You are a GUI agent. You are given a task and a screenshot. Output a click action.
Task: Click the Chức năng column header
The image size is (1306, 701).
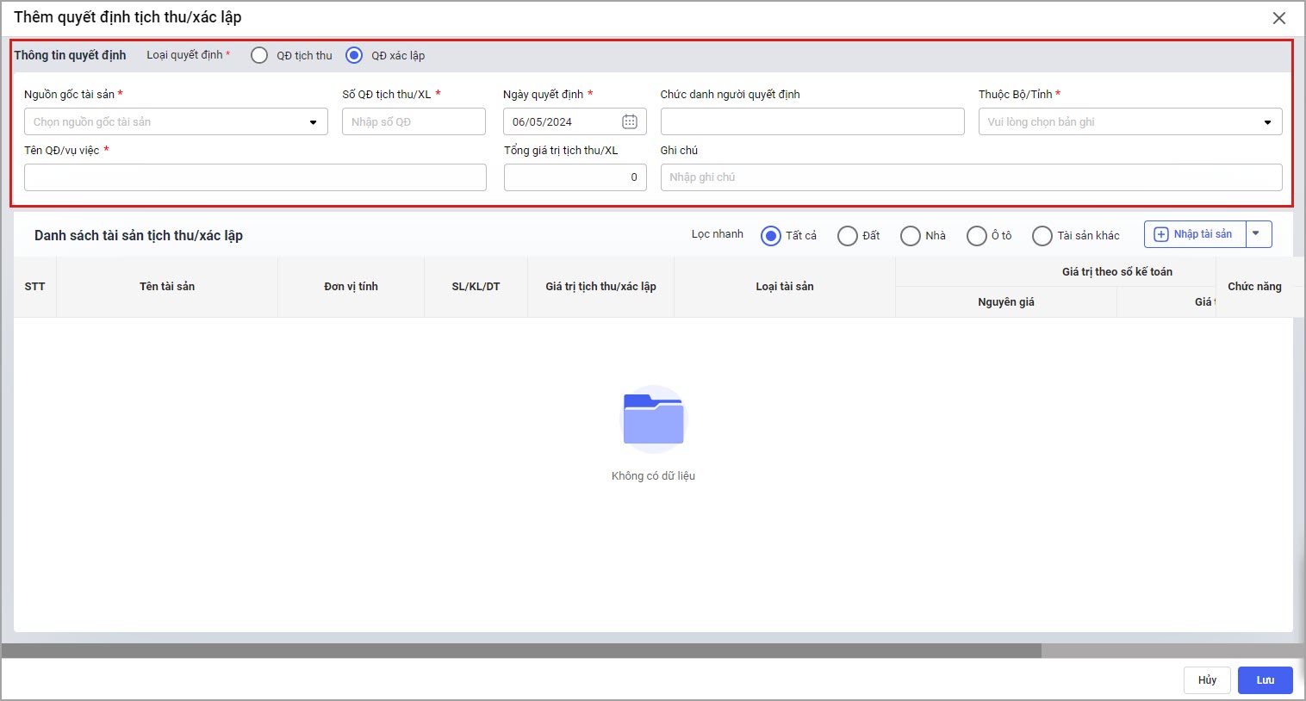pyautogui.click(x=1254, y=287)
